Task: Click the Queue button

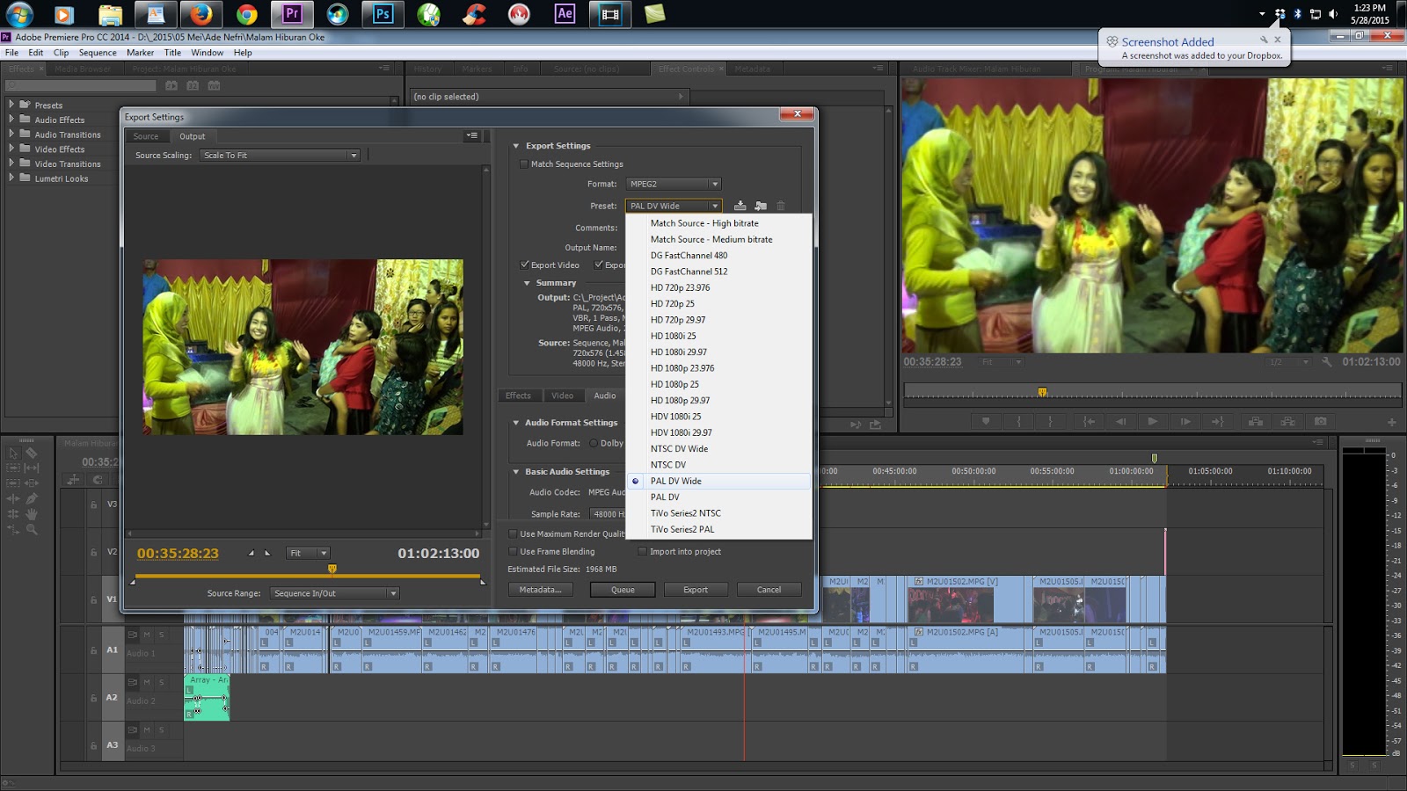Action: tap(623, 589)
